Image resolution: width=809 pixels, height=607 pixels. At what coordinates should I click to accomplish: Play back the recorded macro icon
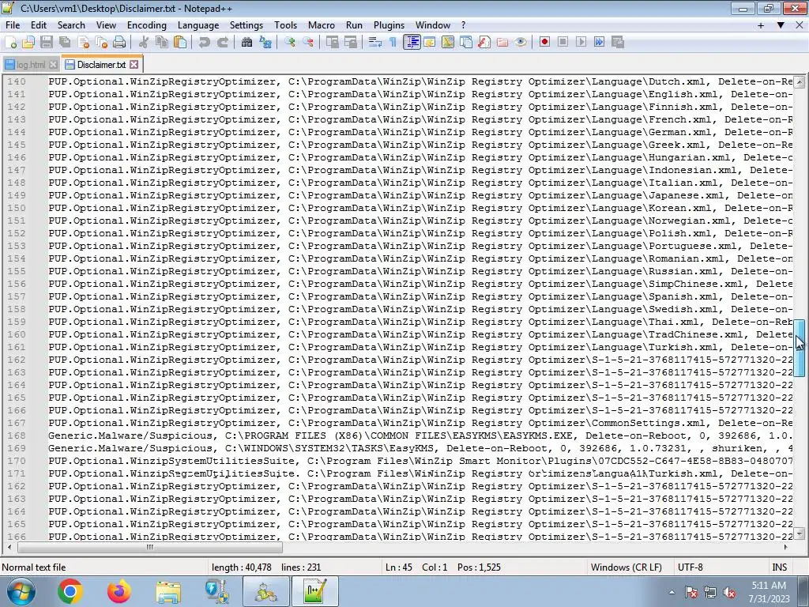click(x=581, y=43)
